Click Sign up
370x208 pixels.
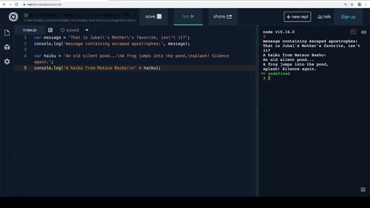click(x=348, y=17)
